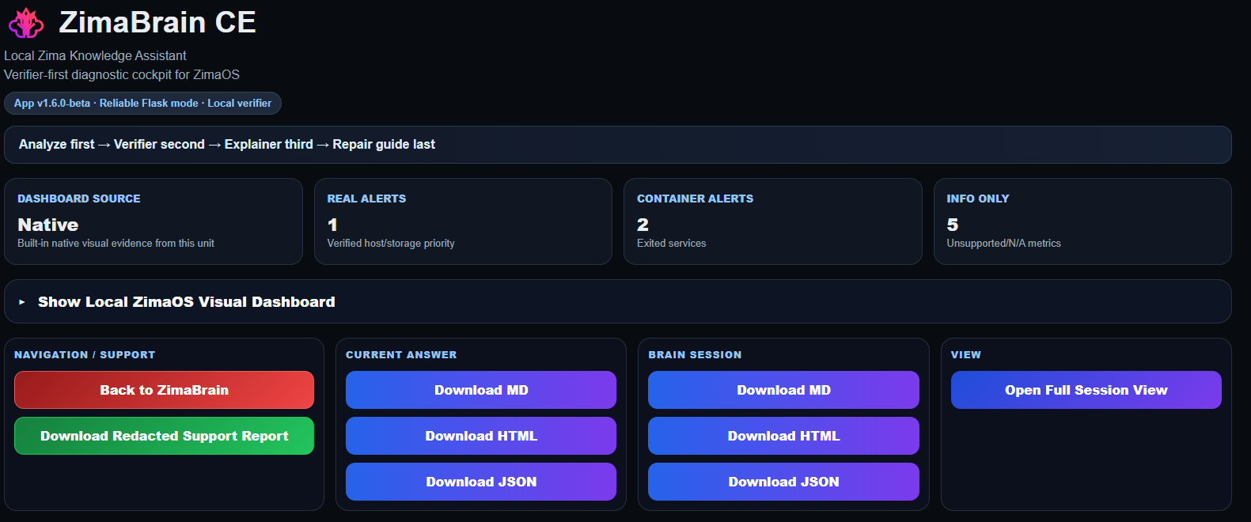Click the App v1.6.0-beta version badge
The image size is (1251, 522).
tap(142, 103)
